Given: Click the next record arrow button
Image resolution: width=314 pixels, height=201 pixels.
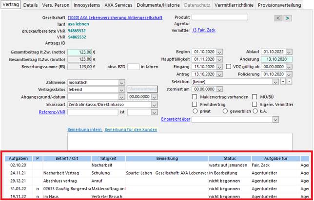Looking at the screenshot, I should point(288,18).
